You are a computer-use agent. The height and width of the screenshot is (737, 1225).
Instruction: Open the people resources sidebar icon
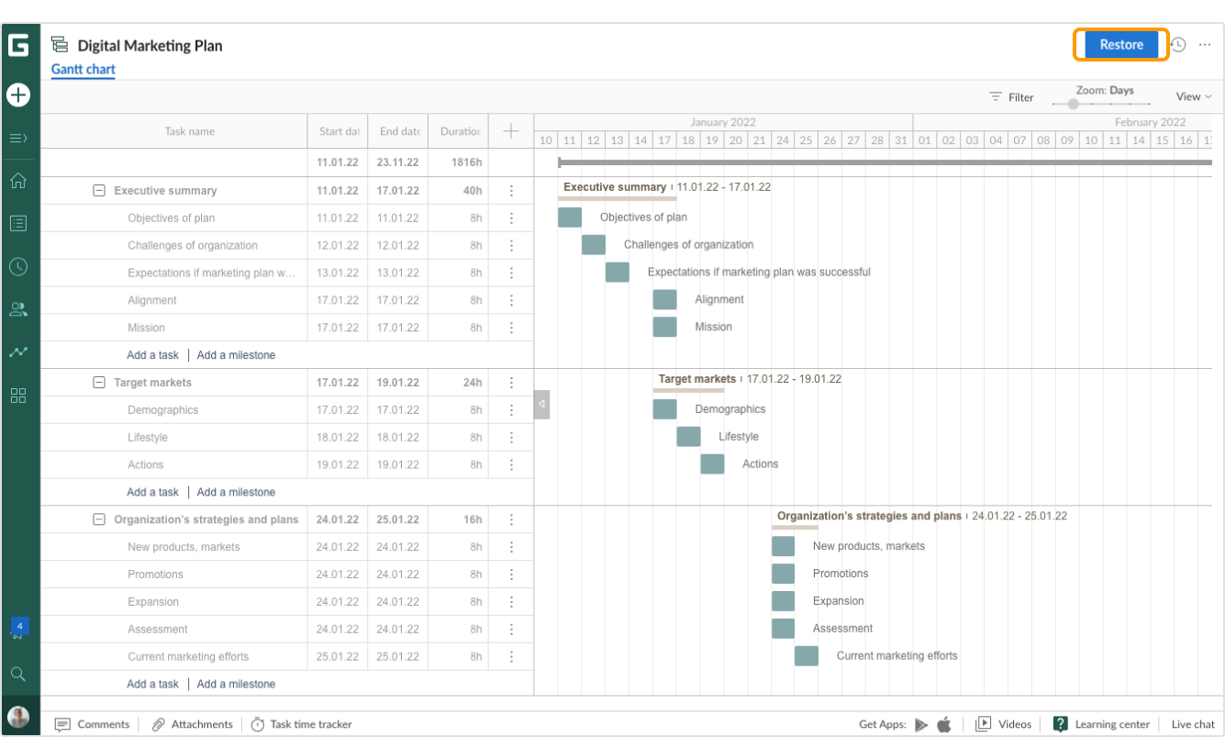point(18,309)
